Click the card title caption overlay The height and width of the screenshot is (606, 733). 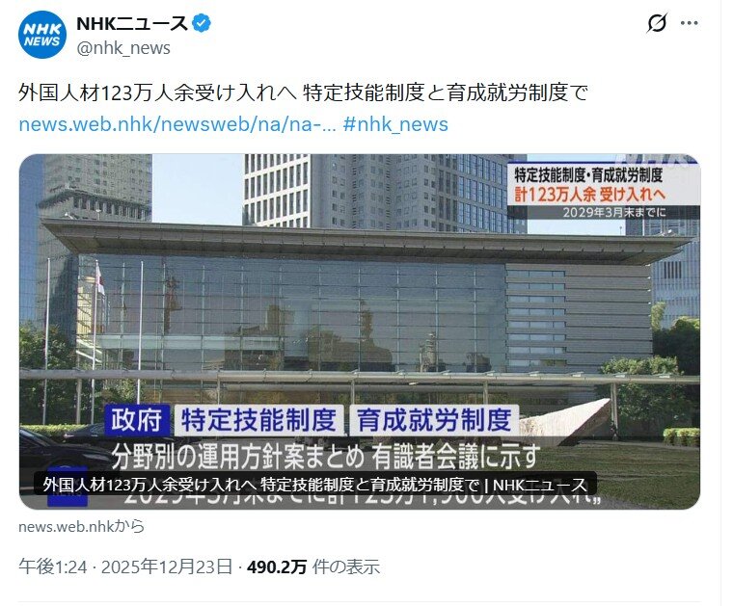tap(315, 485)
